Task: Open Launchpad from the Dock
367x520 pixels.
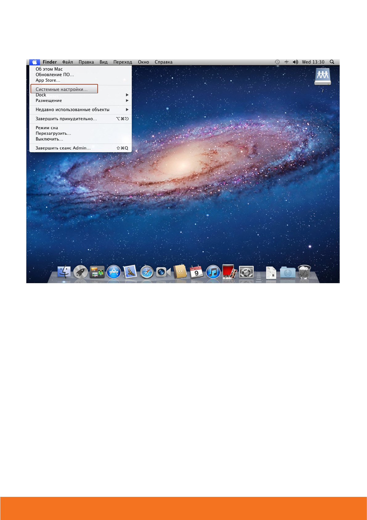Action: (x=80, y=272)
